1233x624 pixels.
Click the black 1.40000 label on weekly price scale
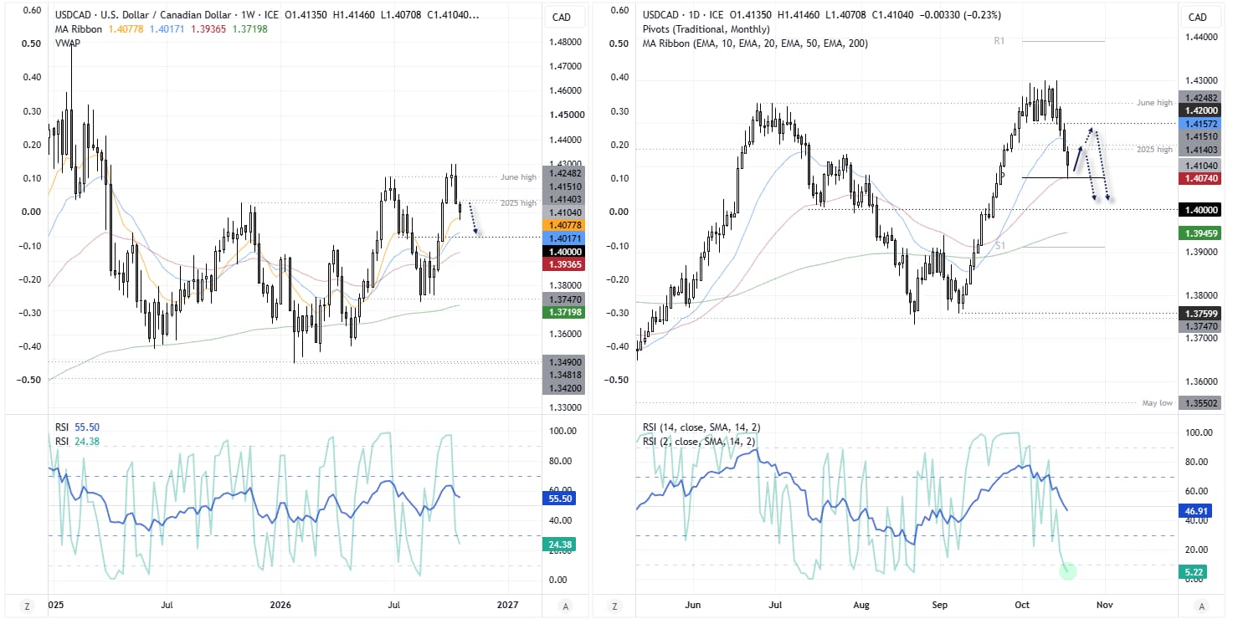click(563, 251)
